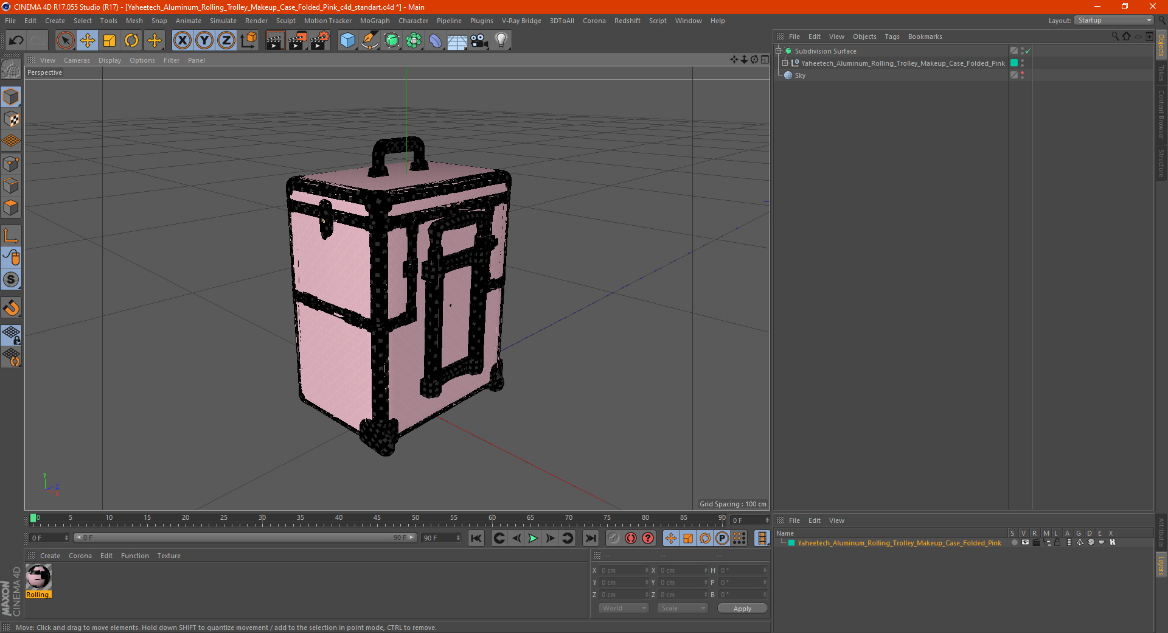Click the Subdivision Surface generator icon

coord(392,41)
